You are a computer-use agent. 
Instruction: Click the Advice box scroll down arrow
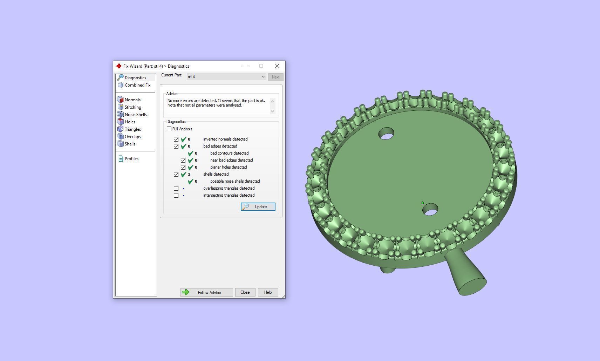point(273,111)
